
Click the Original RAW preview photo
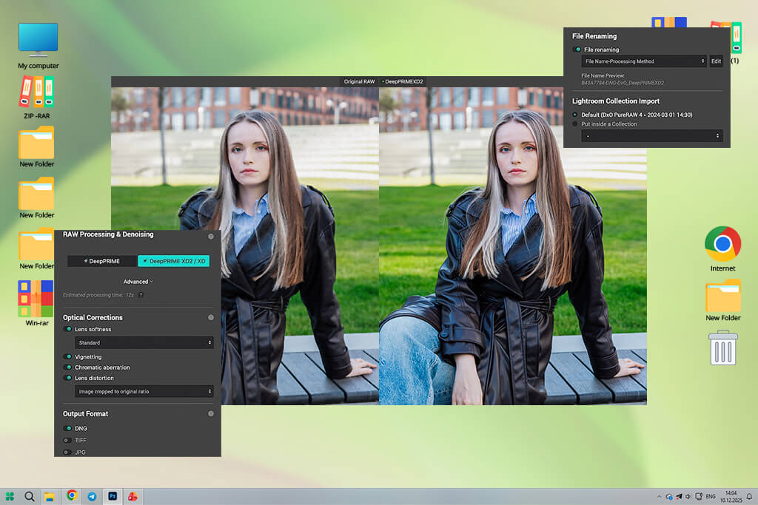[x=245, y=246]
